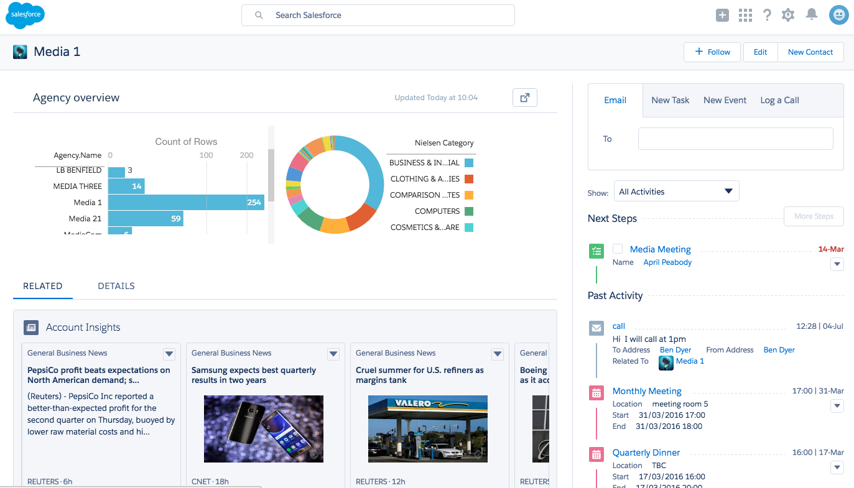Switch to the Log a Call tab
854x488 pixels.
(779, 100)
